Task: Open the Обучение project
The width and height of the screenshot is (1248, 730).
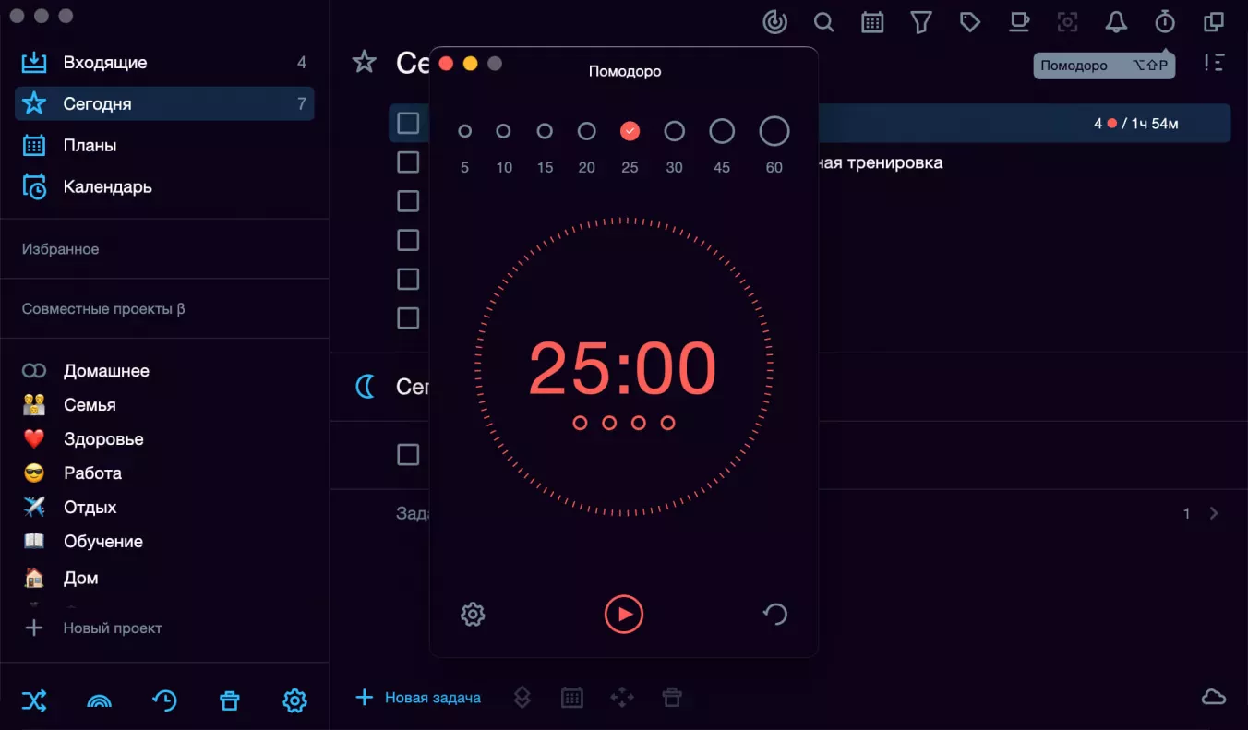Action: tap(102, 541)
